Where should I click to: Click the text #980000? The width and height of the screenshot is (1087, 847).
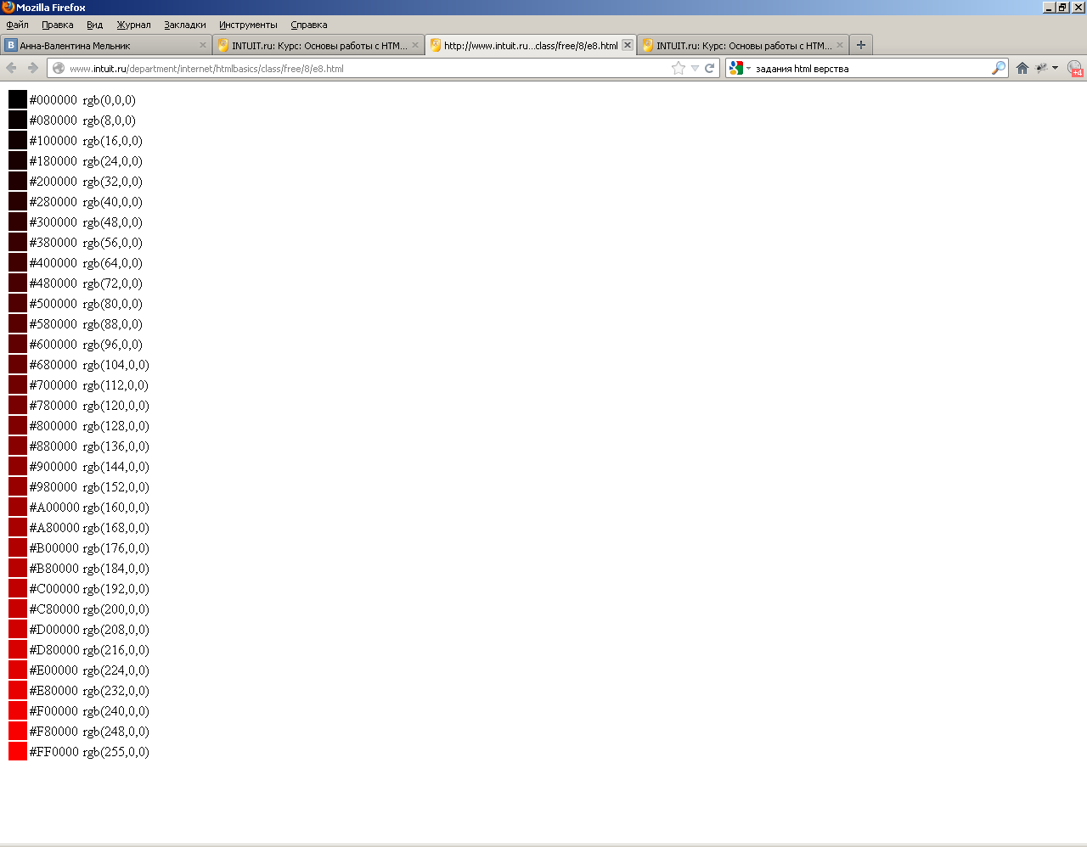(54, 487)
